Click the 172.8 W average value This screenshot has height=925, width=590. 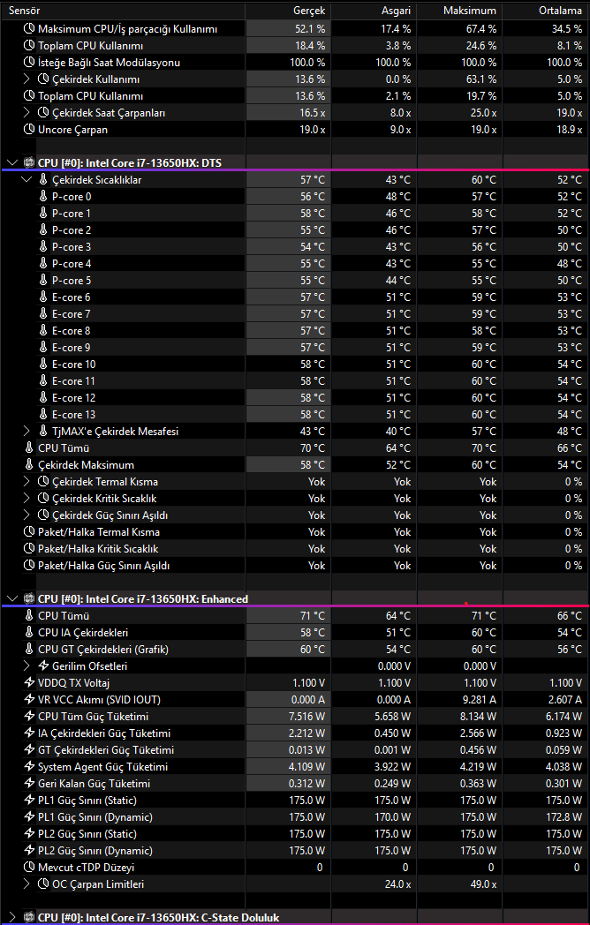[x=564, y=816]
